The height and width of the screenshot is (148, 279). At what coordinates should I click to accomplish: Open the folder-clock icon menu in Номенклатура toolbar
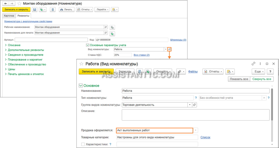tap(115, 10)
